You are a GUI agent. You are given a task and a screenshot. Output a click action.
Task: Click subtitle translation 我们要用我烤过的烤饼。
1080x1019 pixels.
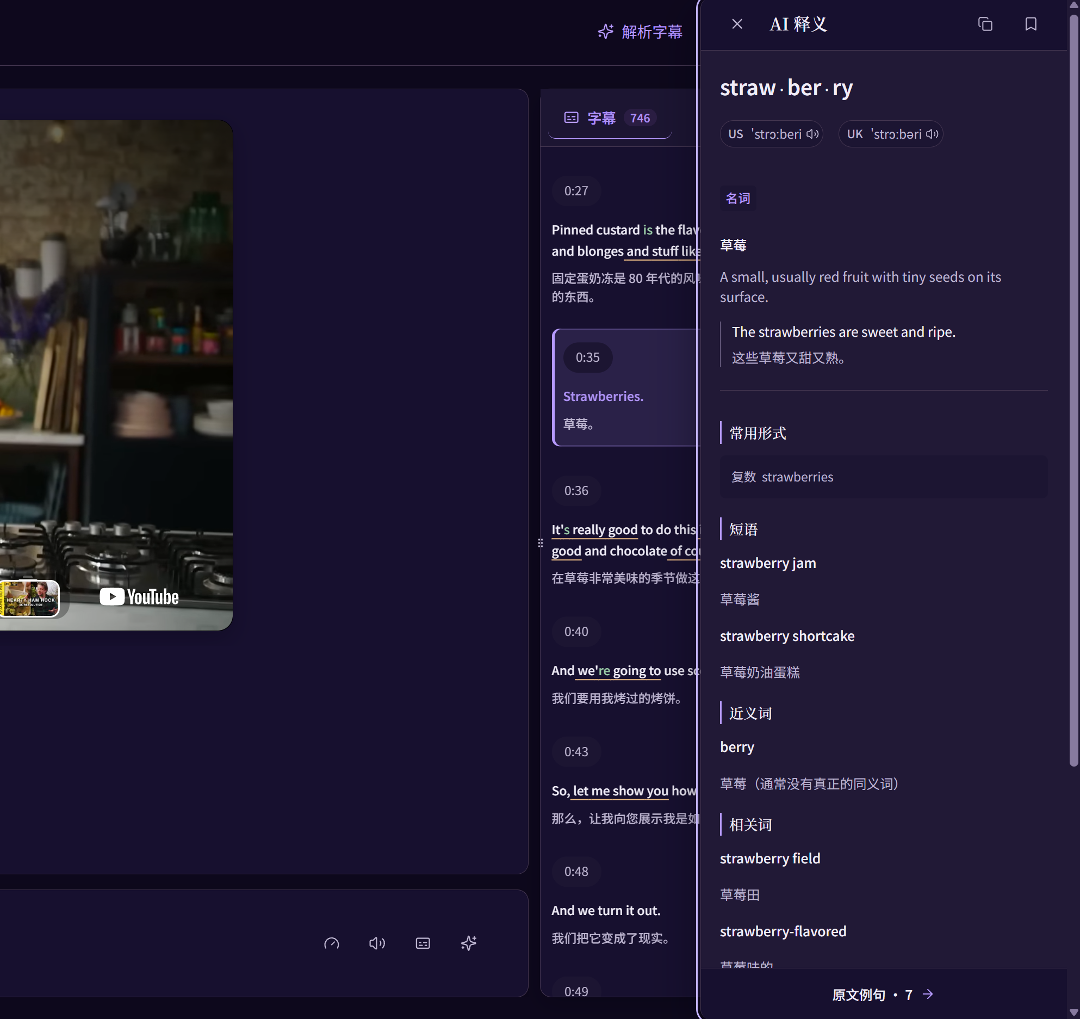(617, 699)
